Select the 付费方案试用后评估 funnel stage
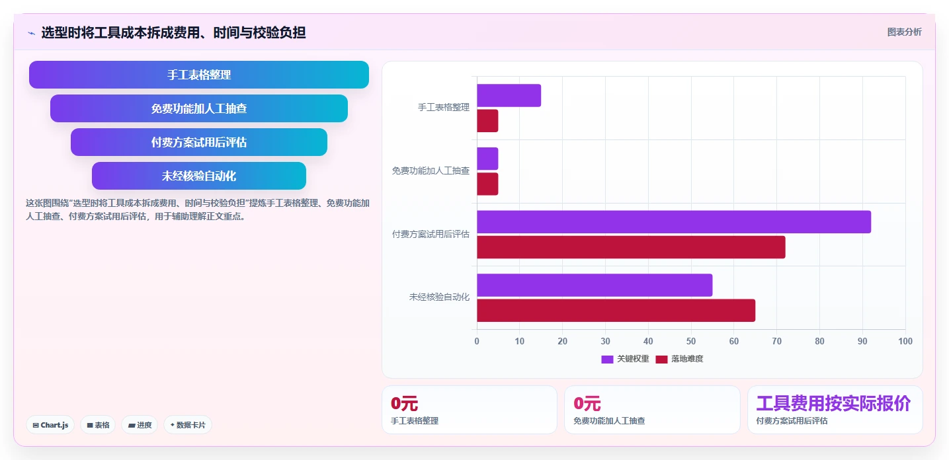 [199, 142]
